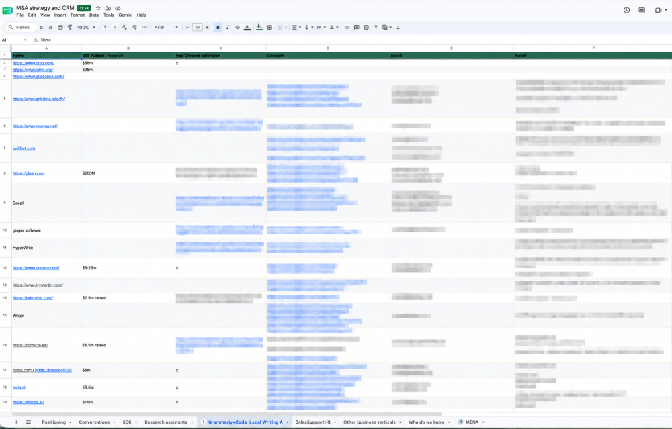Open the comments icon top right
The image size is (672, 429).
tap(642, 10)
